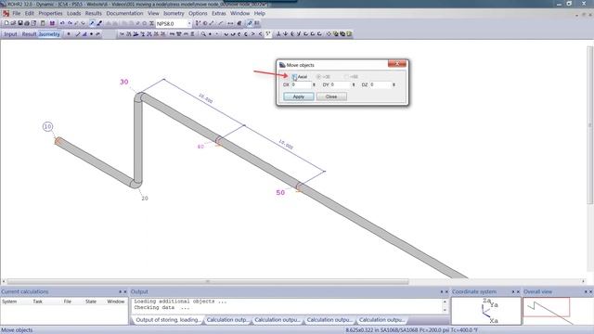
Task: Click node label 20 in drawing
Action: pyautogui.click(x=145, y=199)
